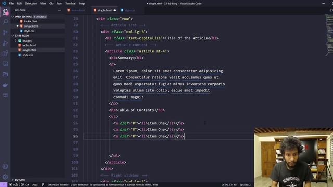Open the Accounts menu icon
333x187 pixels.
click(x=5, y=167)
